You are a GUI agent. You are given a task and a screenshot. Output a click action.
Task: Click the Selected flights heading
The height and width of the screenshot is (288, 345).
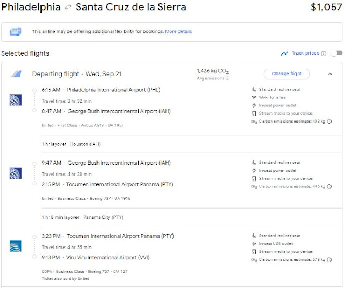coord(25,53)
